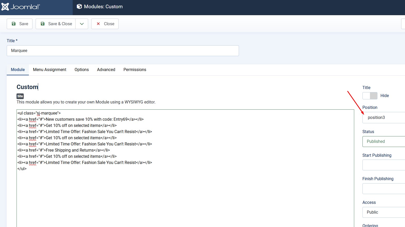
Task: Click the Finish Publishing date field
Action: click(384, 189)
